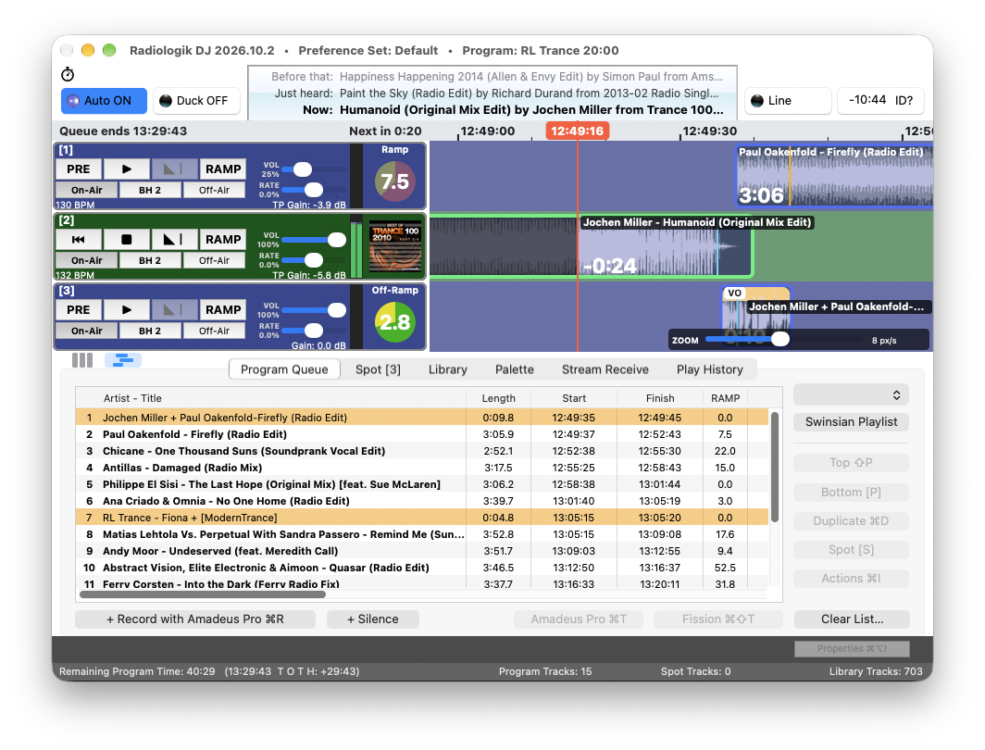Sort by the Length column header

tap(499, 398)
